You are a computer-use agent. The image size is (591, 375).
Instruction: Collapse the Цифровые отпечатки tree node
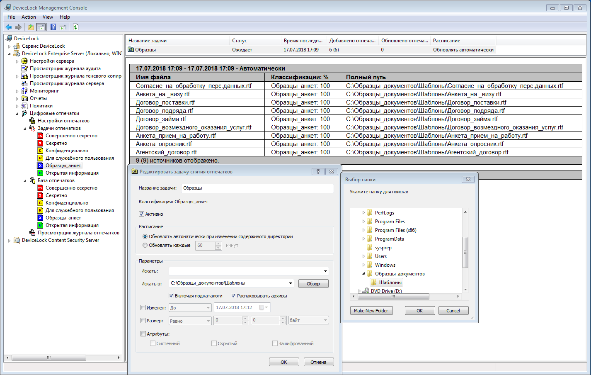tap(17, 113)
